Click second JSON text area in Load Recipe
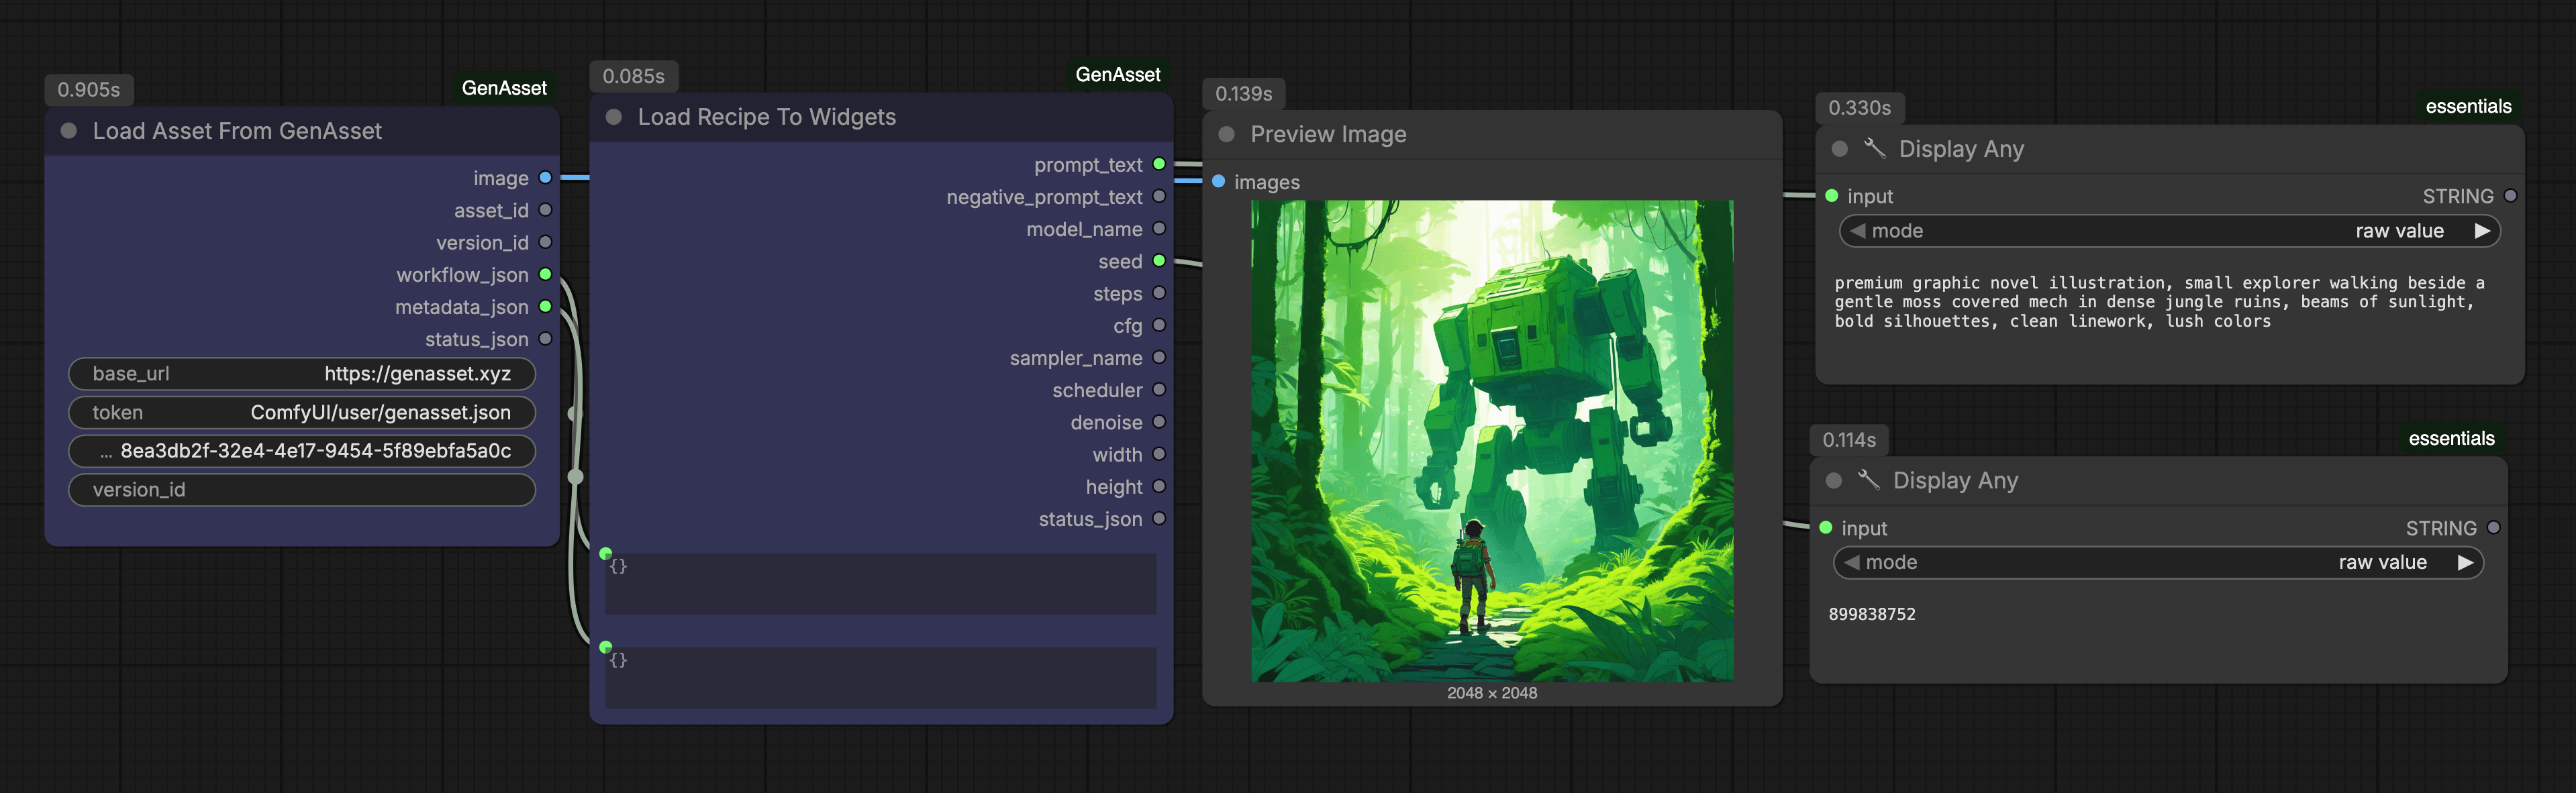This screenshot has width=2576, height=793. point(881,678)
